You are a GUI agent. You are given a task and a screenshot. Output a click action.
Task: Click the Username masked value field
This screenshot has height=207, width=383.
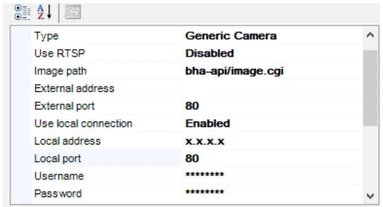click(204, 176)
